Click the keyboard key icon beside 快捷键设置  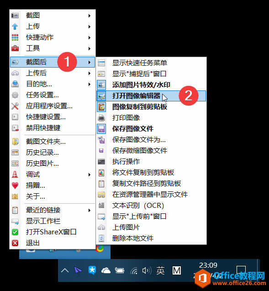pos(15,117)
